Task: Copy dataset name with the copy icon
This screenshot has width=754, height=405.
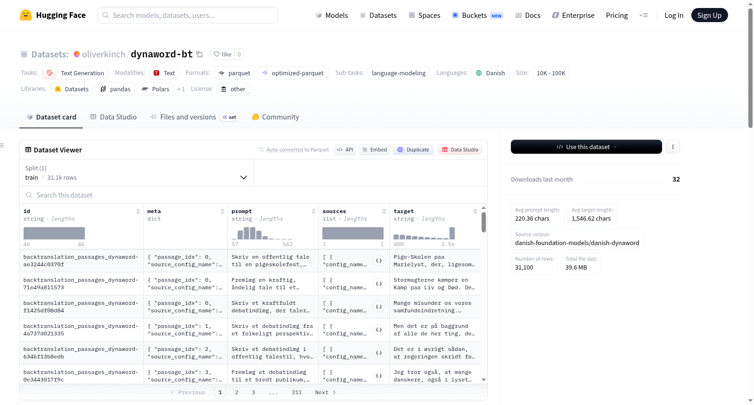Action: click(199, 54)
